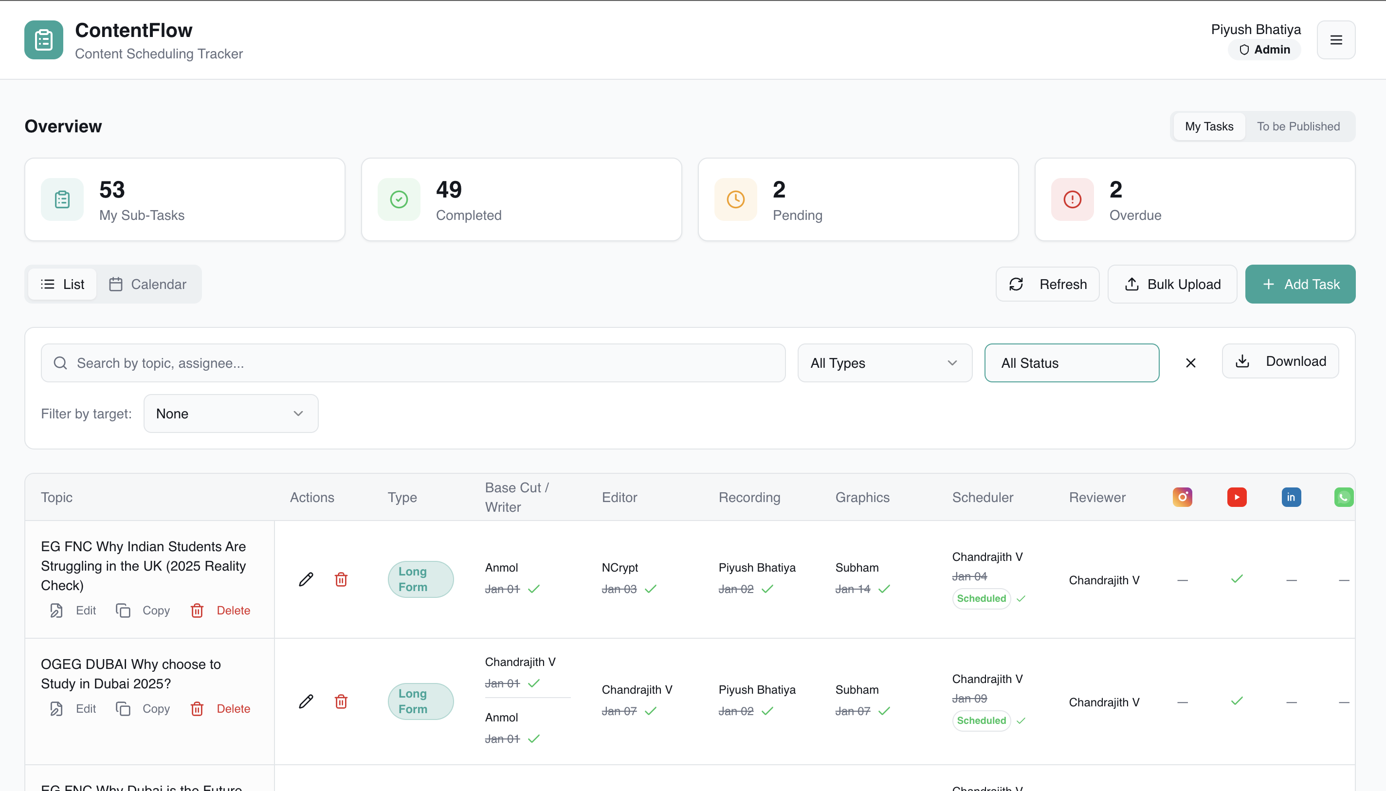Click the Pending clock icon
This screenshot has width=1386, height=791.
pyautogui.click(x=736, y=199)
